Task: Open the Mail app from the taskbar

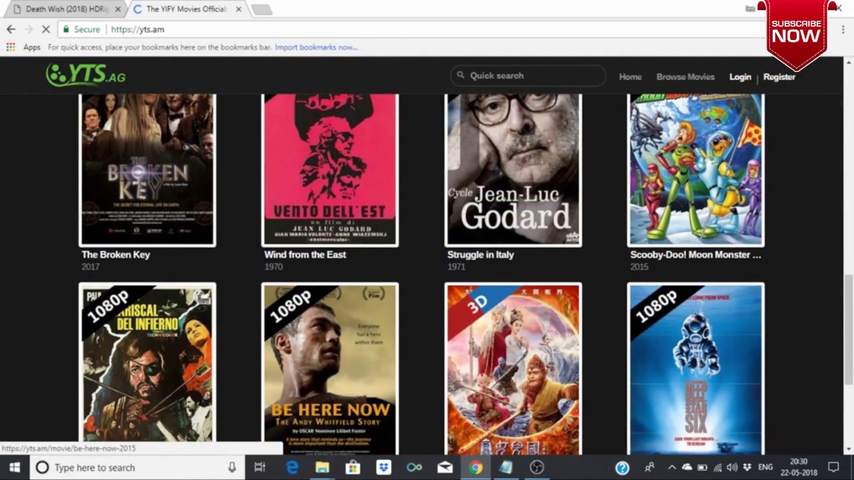Action: (x=445, y=467)
